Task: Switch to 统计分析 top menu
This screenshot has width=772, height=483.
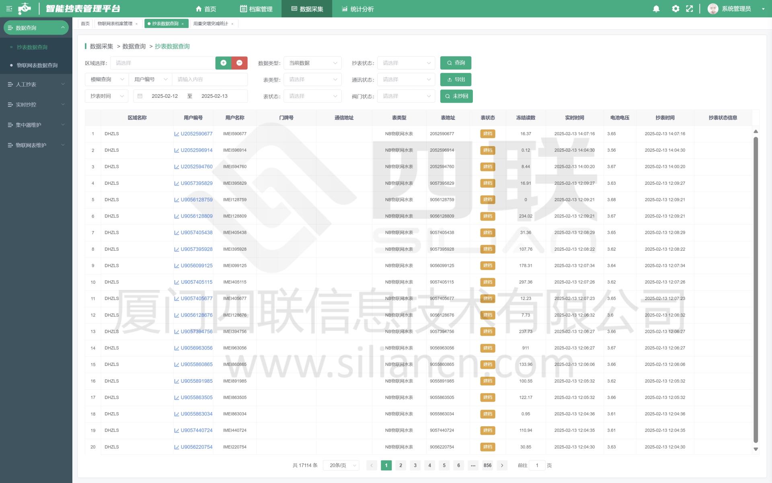Action: (x=357, y=9)
